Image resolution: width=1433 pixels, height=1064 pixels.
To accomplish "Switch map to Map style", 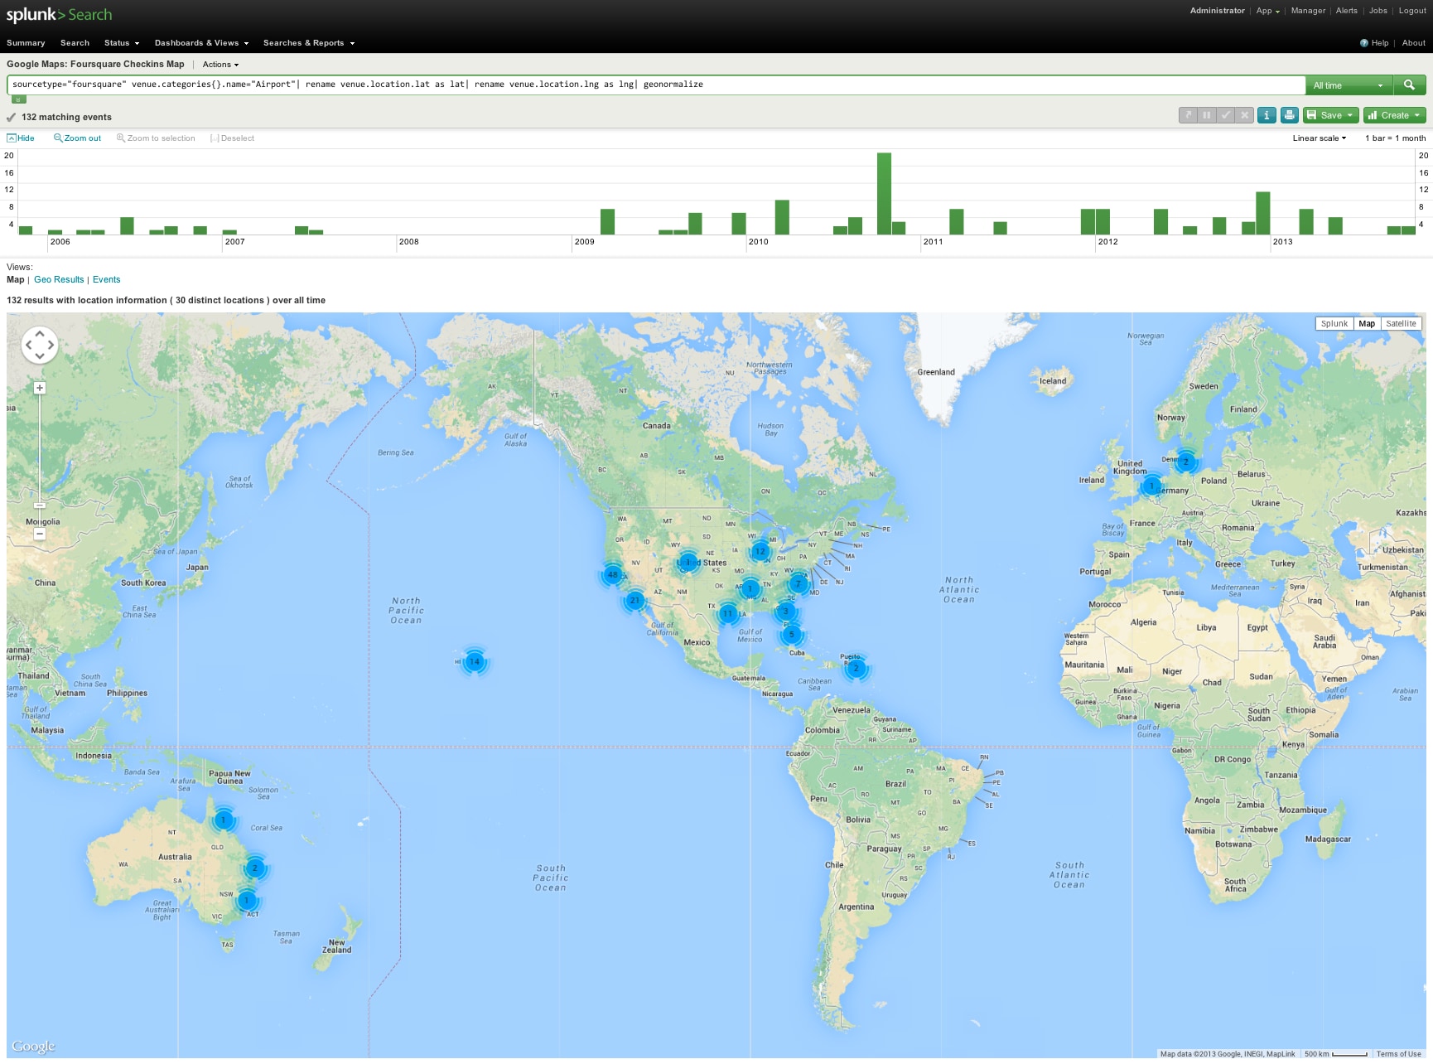I will 1367,324.
